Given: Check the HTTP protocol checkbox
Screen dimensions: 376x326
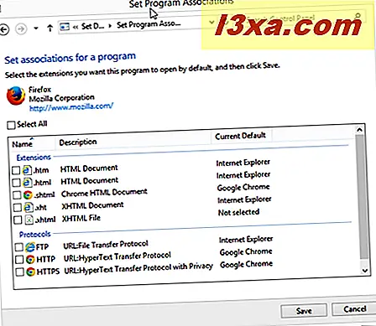Looking at the screenshot, I should (x=19, y=260).
